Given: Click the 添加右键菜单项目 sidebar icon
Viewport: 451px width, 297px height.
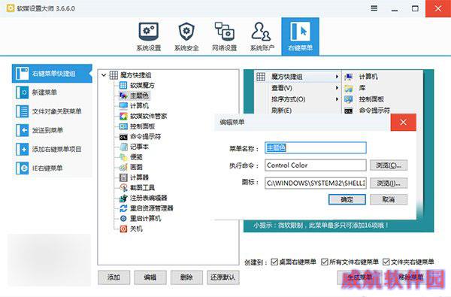Looking at the screenshot, I should [22, 149].
